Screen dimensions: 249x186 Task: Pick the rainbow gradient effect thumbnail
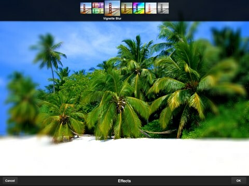(x=139, y=8)
